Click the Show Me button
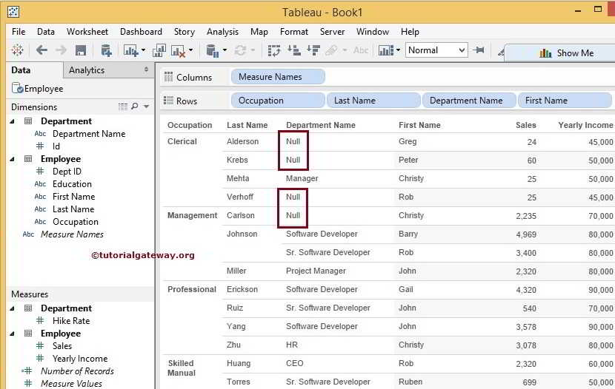Screen dimensions: 615x389 tap(567, 53)
